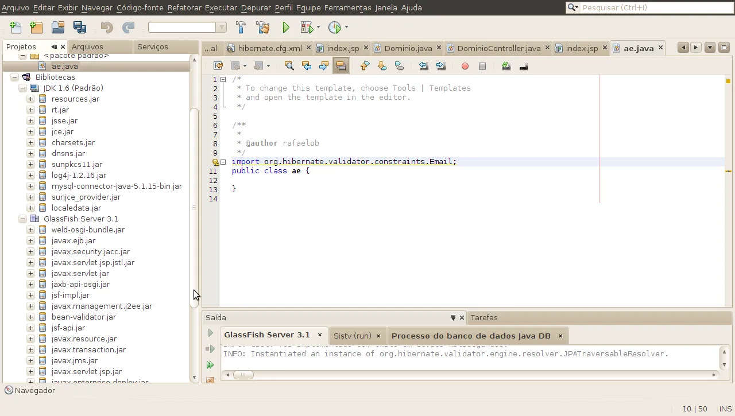Collapse the GlassFish Server 3.1 library node
Viewport: 735px width, 416px height.
22,219
